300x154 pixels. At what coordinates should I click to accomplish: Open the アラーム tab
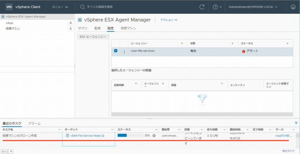(x=34, y=123)
